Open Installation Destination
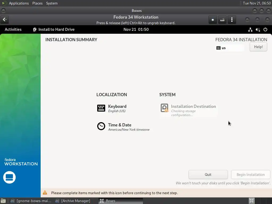Image resolution: width=272 pixels, height=204 pixels. (x=189, y=110)
